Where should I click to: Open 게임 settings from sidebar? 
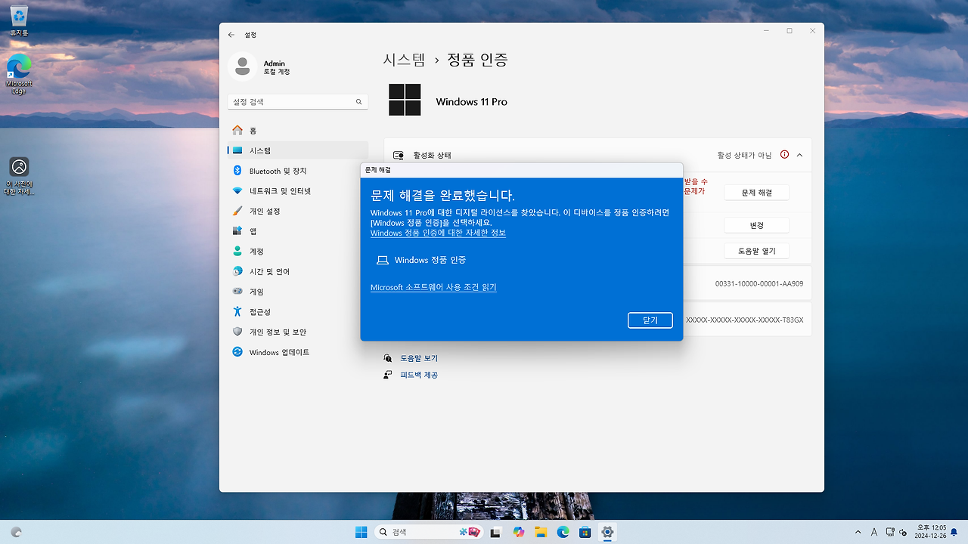(257, 291)
